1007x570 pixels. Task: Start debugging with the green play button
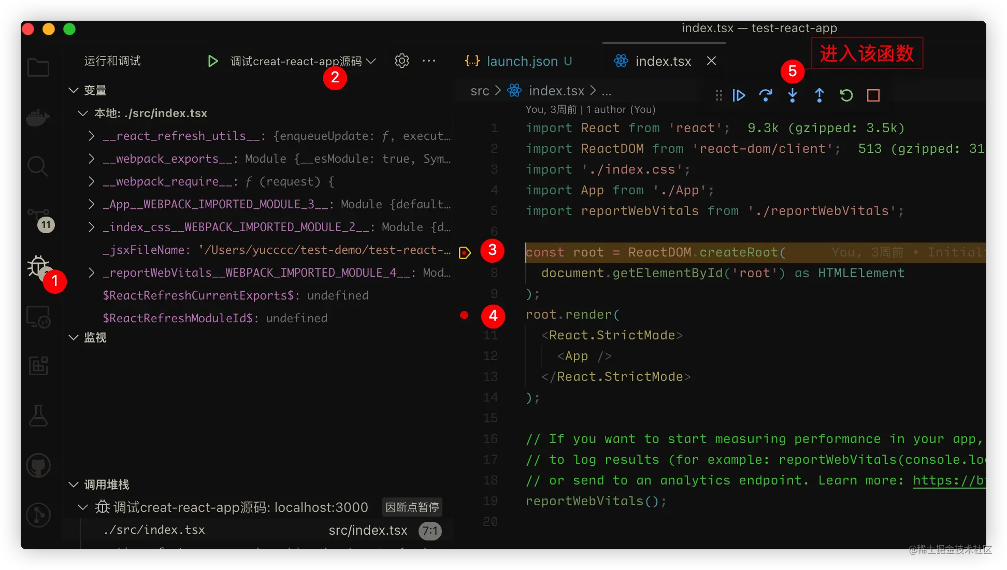pyautogui.click(x=212, y=61)
